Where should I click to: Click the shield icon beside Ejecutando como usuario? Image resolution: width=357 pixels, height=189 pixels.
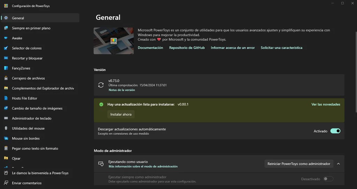(x=101, y=164)
